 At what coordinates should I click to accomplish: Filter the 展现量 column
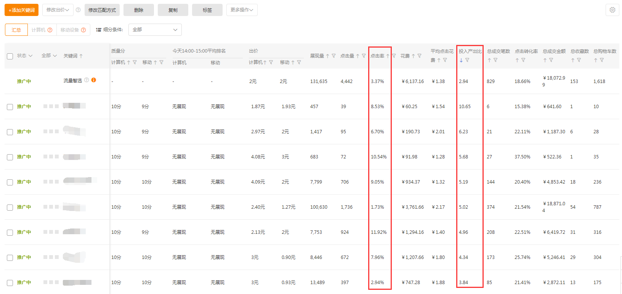333,56
